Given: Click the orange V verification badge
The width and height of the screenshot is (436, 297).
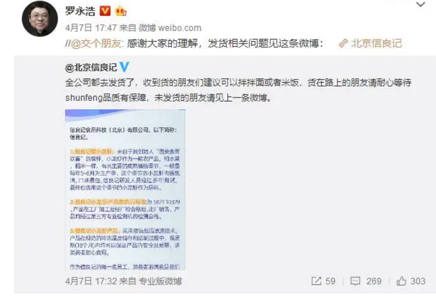Looking at the screenshot, I should coord(105,11).
